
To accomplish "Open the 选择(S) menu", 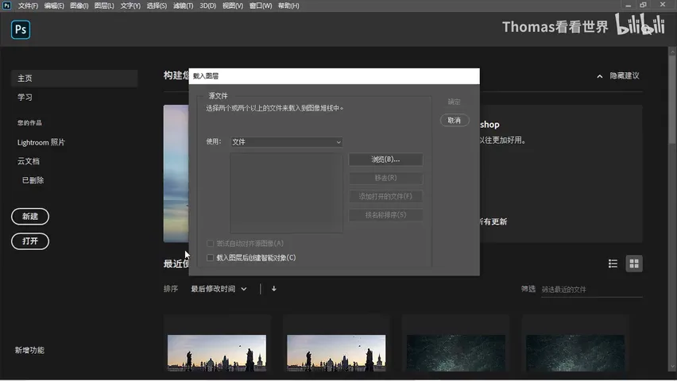I will (x=157, y=6).
